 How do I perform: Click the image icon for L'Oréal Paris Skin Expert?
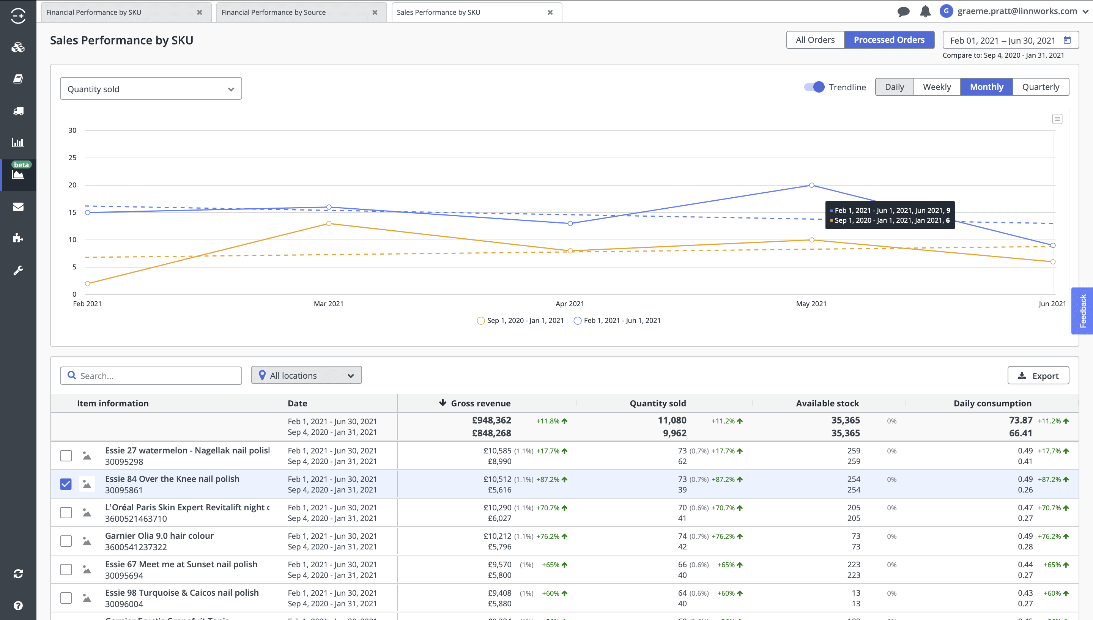point(87,513)
